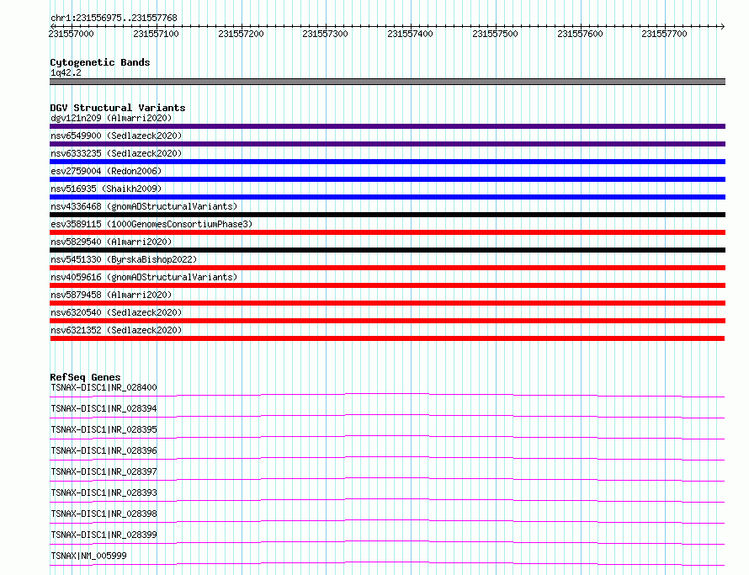The height and width of the screenshot is (575, 749).
Task: Select the blue bar under nsv516935
Action: pyautogui.click(x=387, y=197)
